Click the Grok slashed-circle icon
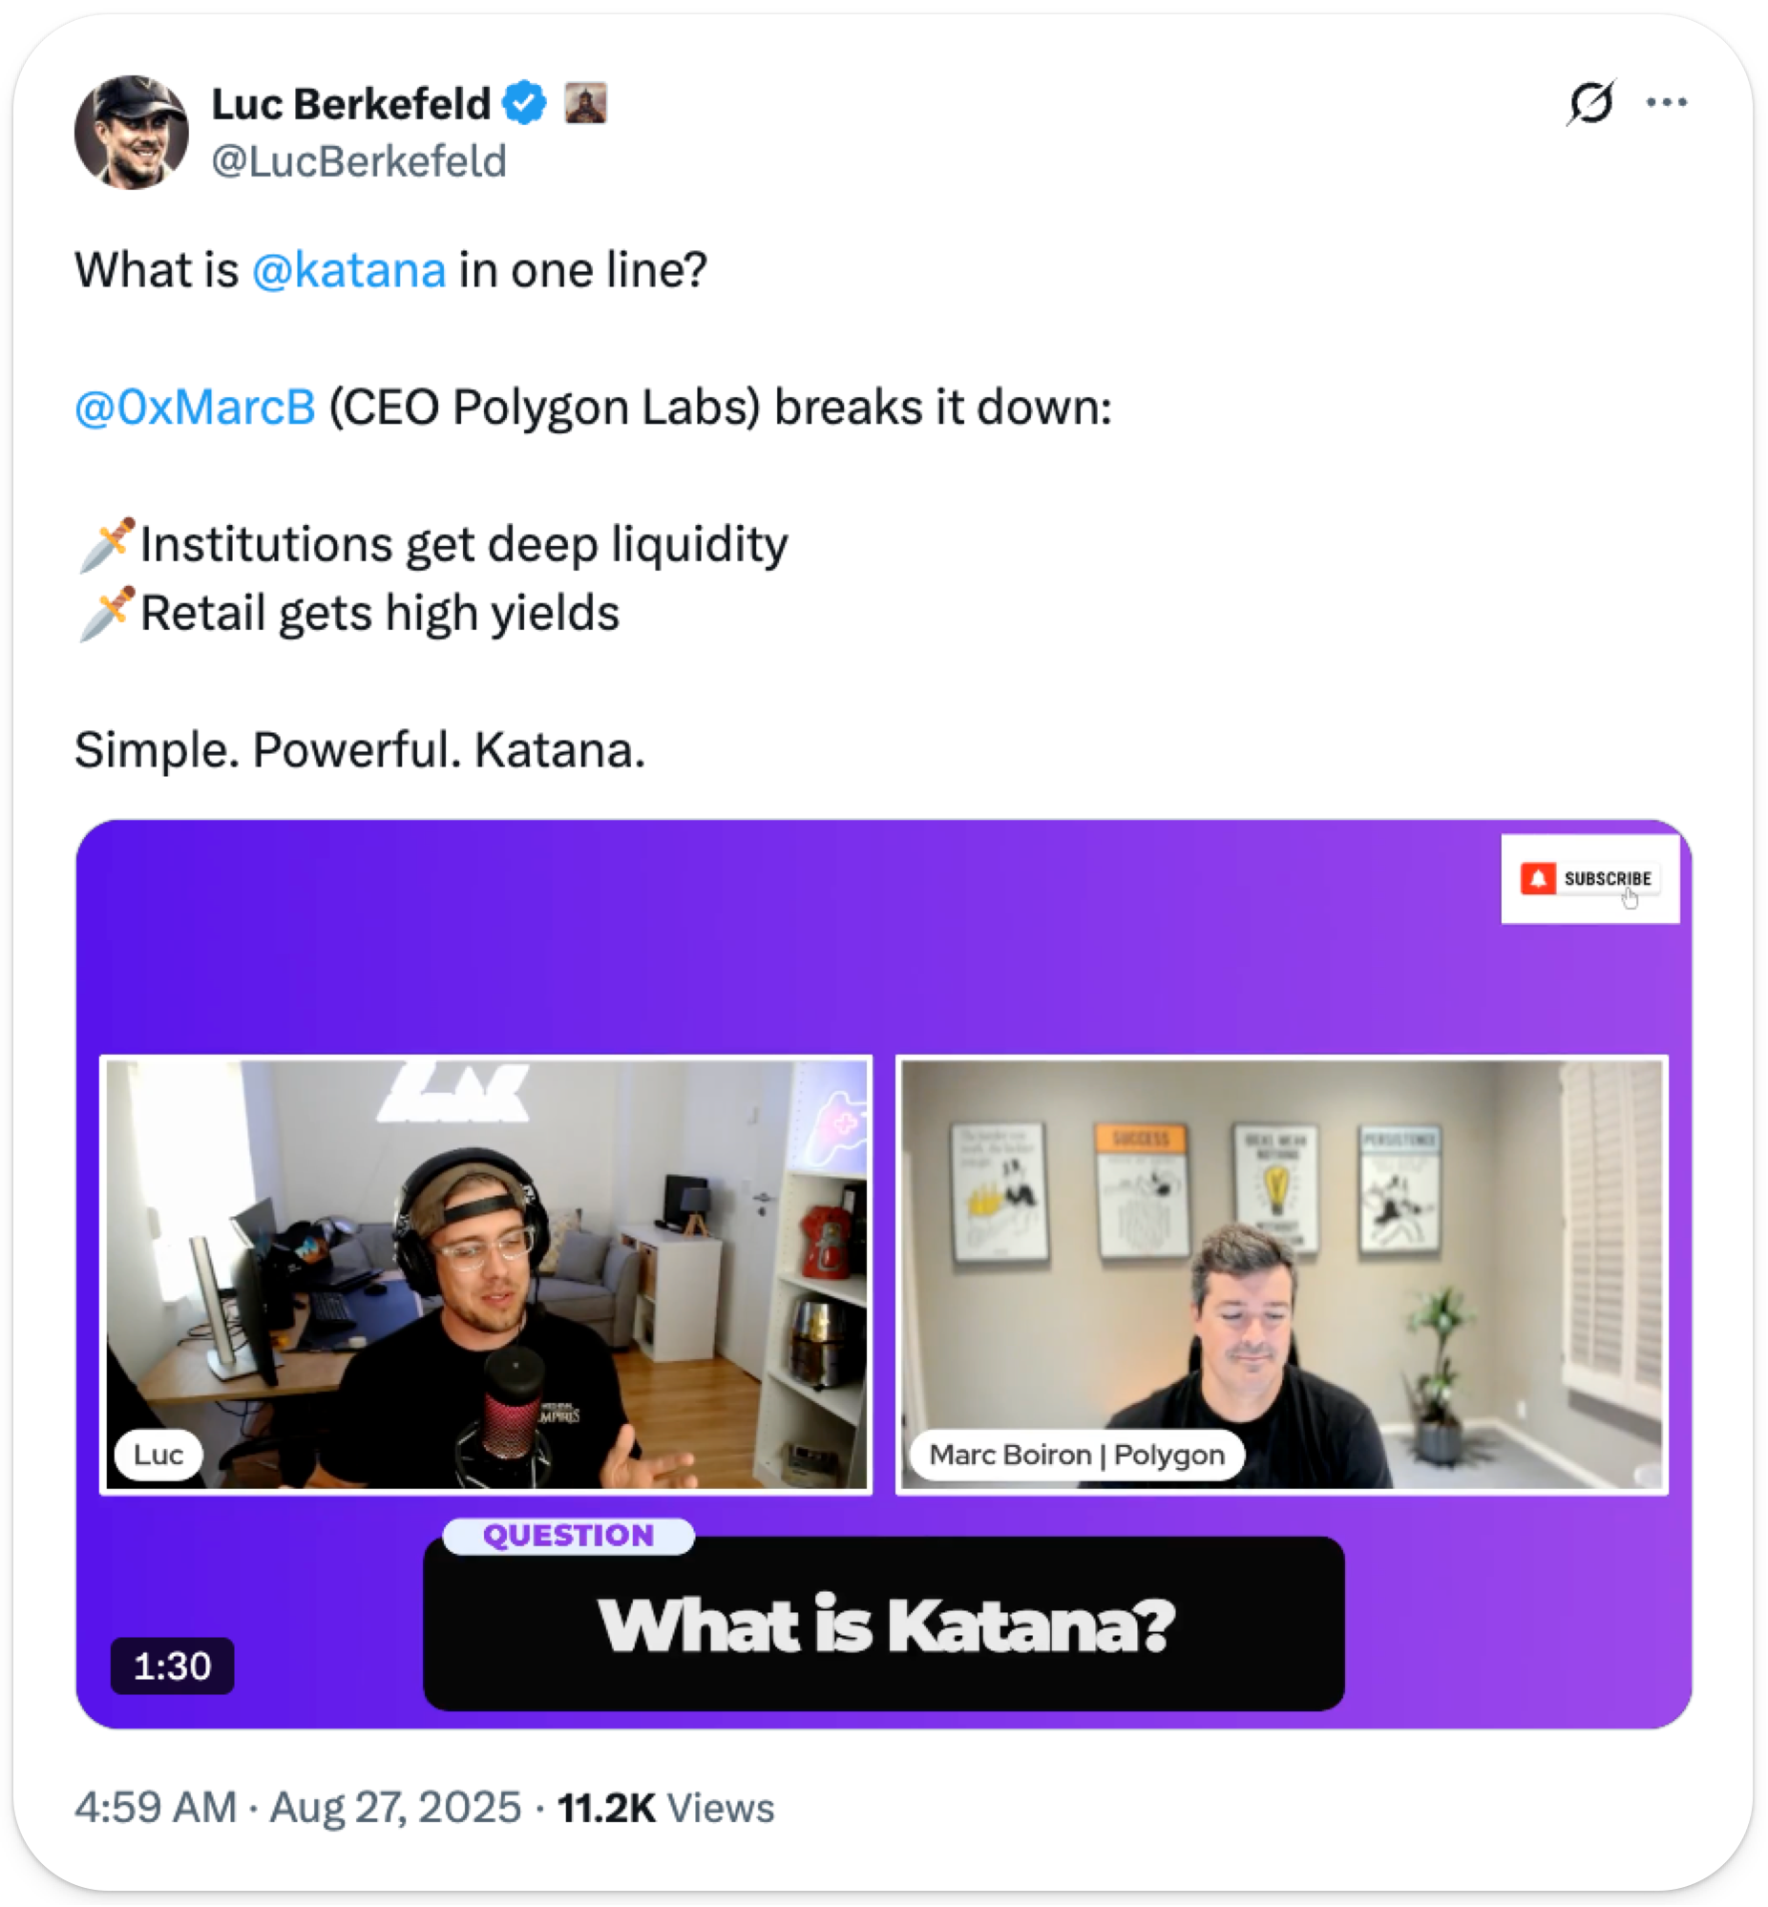 click(1591, 102)
